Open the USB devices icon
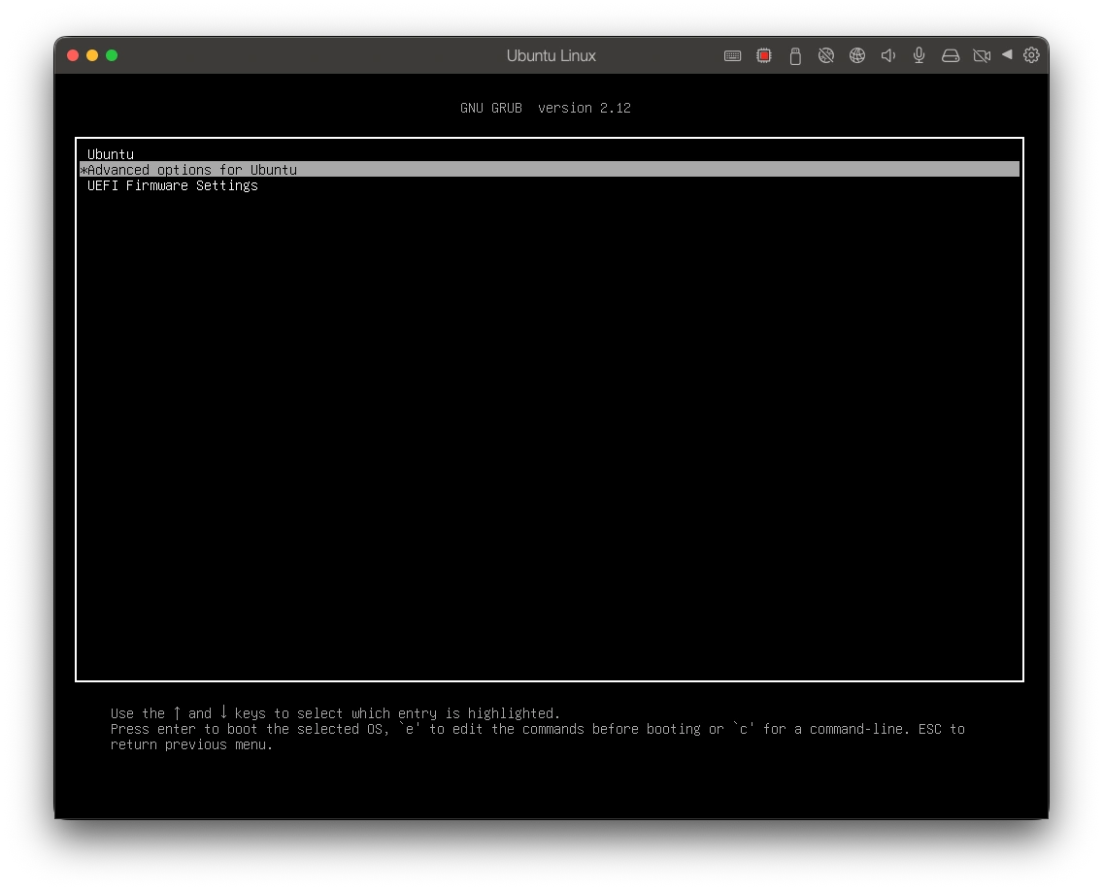This screenshot has width=1103, height=891. pos(795,56)
